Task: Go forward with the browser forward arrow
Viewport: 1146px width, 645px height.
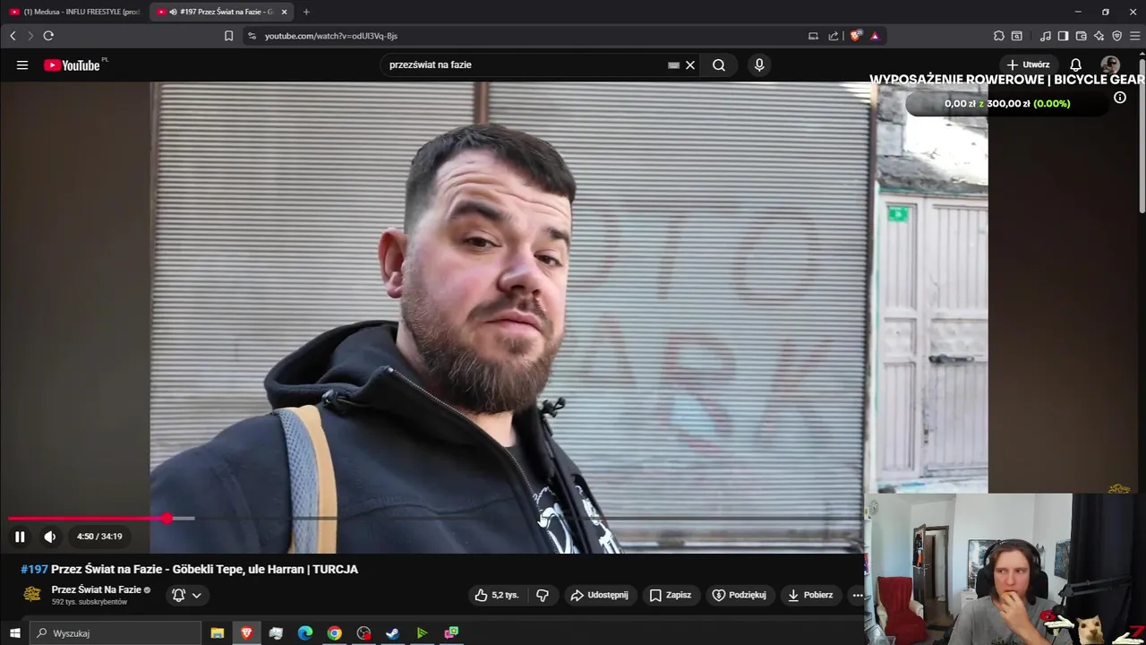Action: pos(30,36)
